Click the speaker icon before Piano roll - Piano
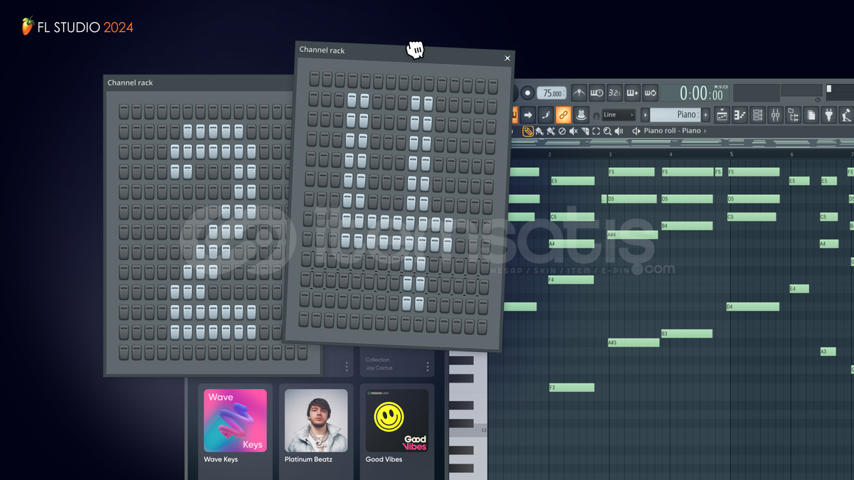 pos(636,131)
